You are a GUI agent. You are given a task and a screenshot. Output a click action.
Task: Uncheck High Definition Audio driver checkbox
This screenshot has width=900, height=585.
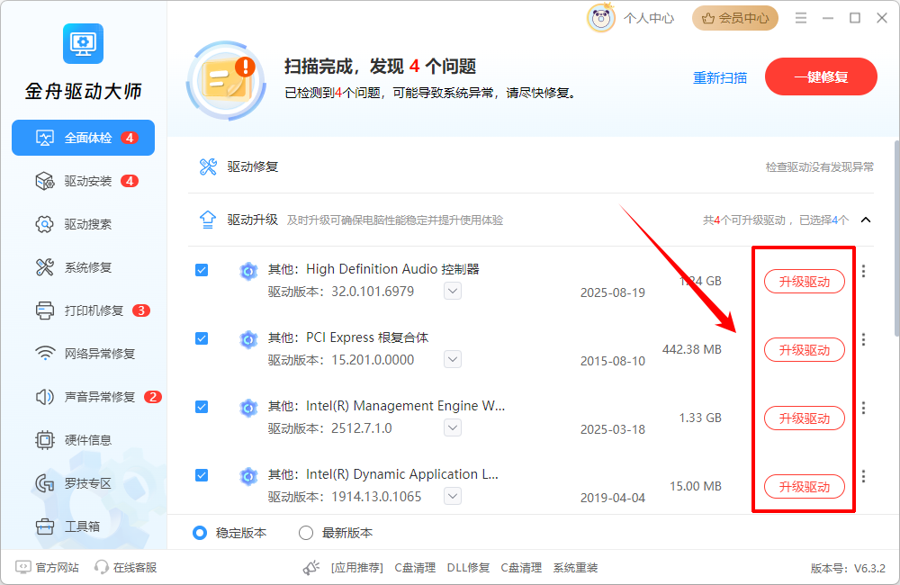point(202,270)
